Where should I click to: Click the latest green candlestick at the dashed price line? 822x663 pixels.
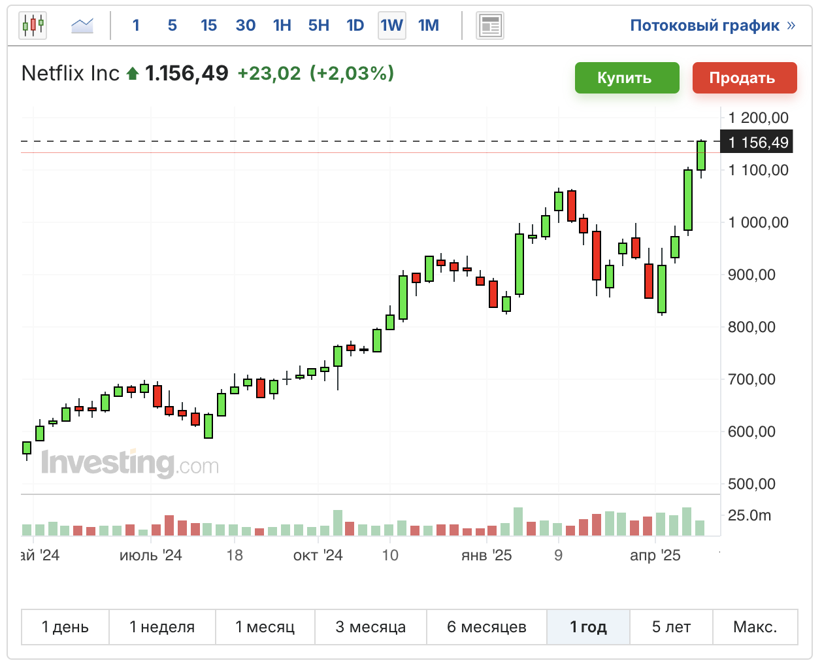[x=701, y=156]
